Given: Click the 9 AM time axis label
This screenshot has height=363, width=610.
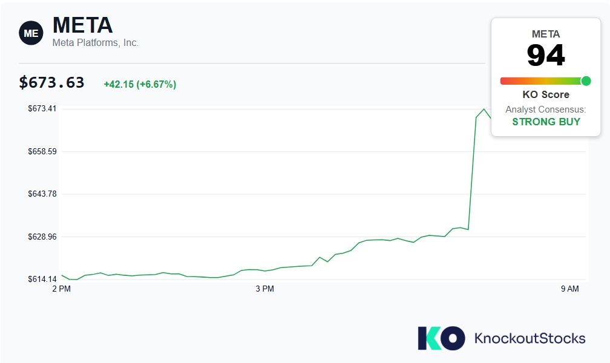Looking at the screenshot, I should pos(569,289).
